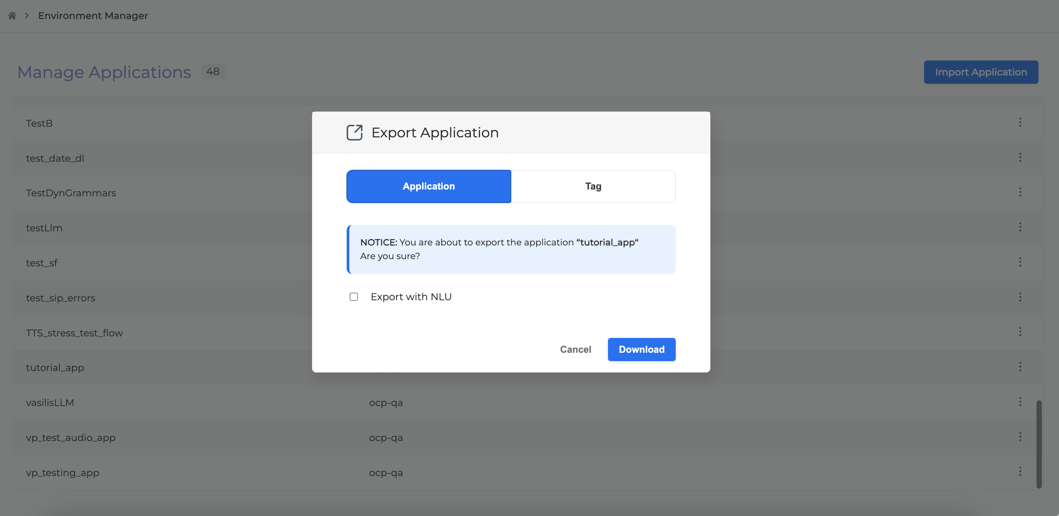Select the vasilisLLM application row
This screenshot has height=516, width=1059.
point(50,403)
